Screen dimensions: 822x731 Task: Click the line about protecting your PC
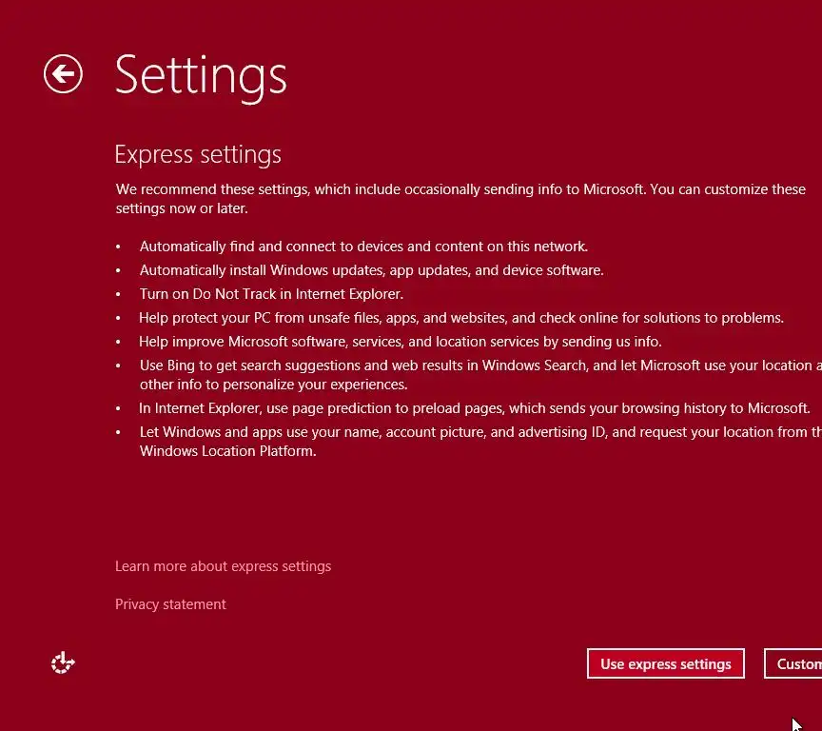click(x=461, y=318)
